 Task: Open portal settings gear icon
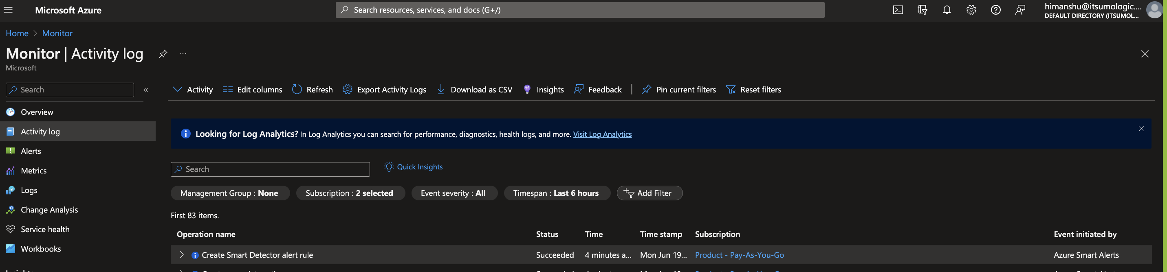pos(971,10)
